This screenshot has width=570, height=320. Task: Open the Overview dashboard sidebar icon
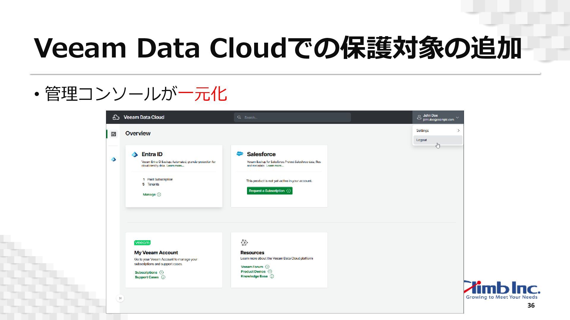coord(113,134)
